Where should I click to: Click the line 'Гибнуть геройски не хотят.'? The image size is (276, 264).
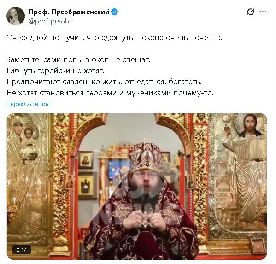click(x=55, y=71)
